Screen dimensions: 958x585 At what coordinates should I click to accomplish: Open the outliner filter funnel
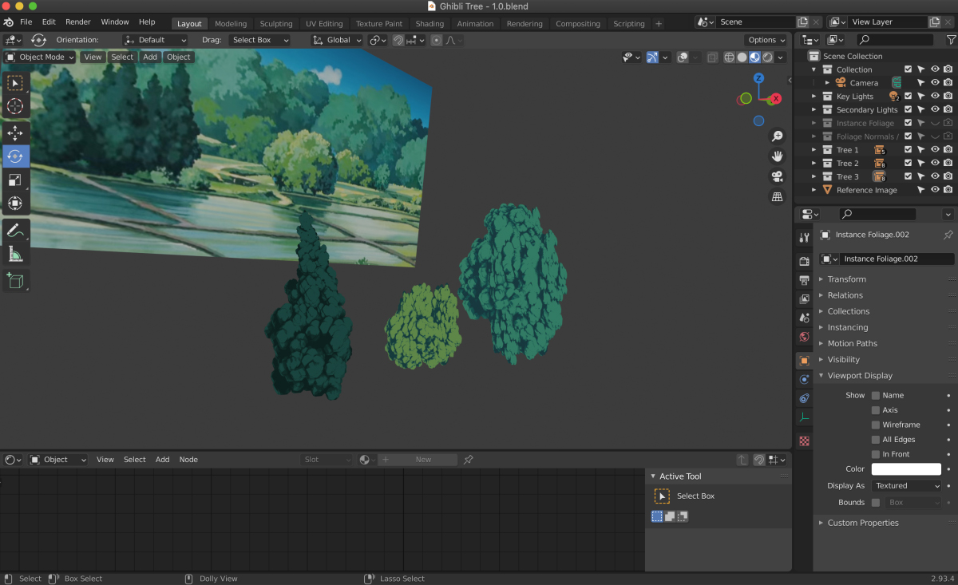pyautogui.click(x=950, y=39)
